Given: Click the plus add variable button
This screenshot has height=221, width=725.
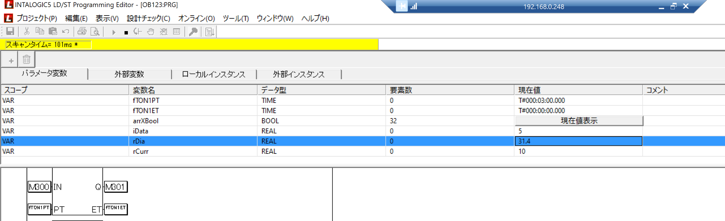Looking at the screenshot, I should click(11, 60).
